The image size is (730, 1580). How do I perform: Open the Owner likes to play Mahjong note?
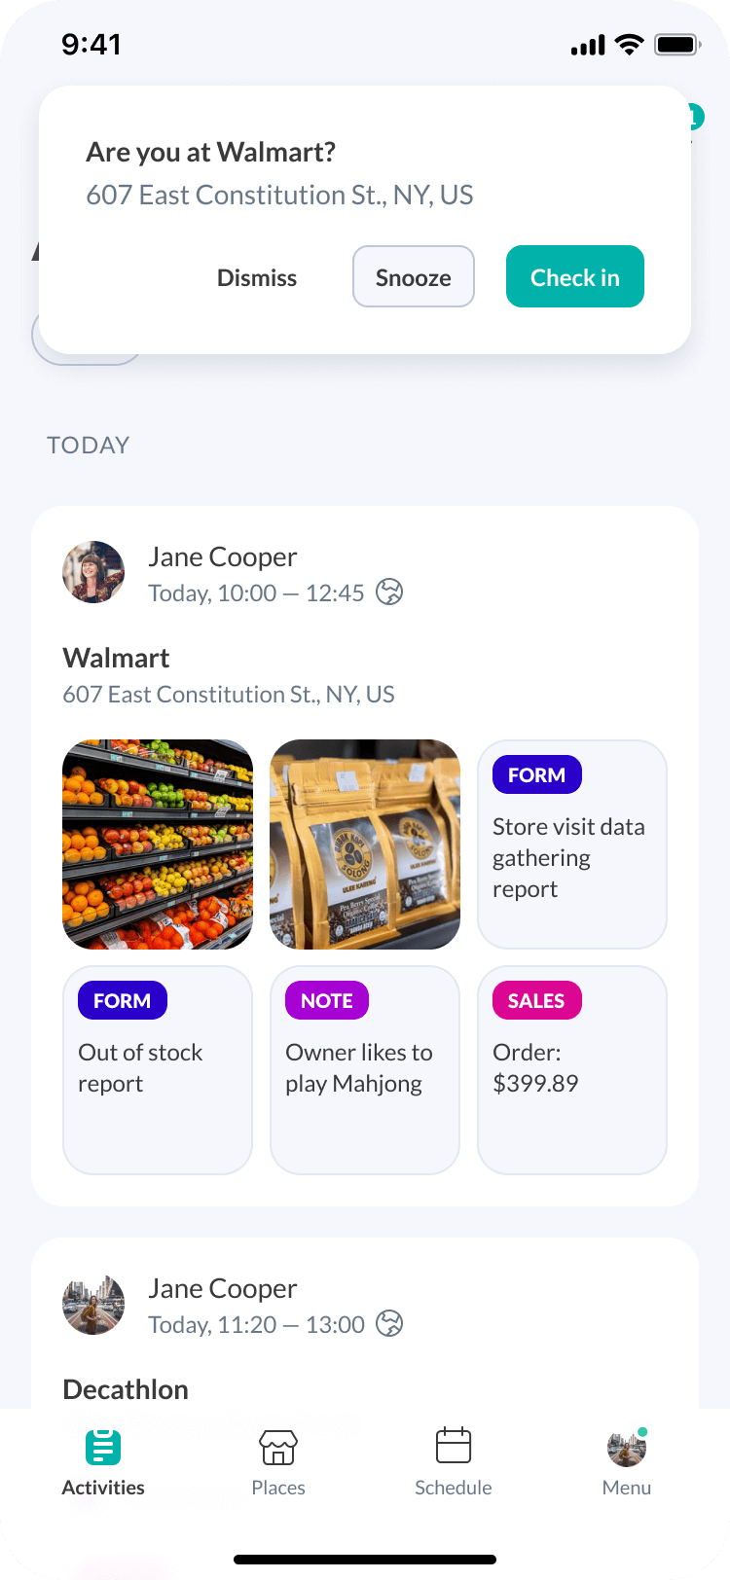tap(365, 1070)
